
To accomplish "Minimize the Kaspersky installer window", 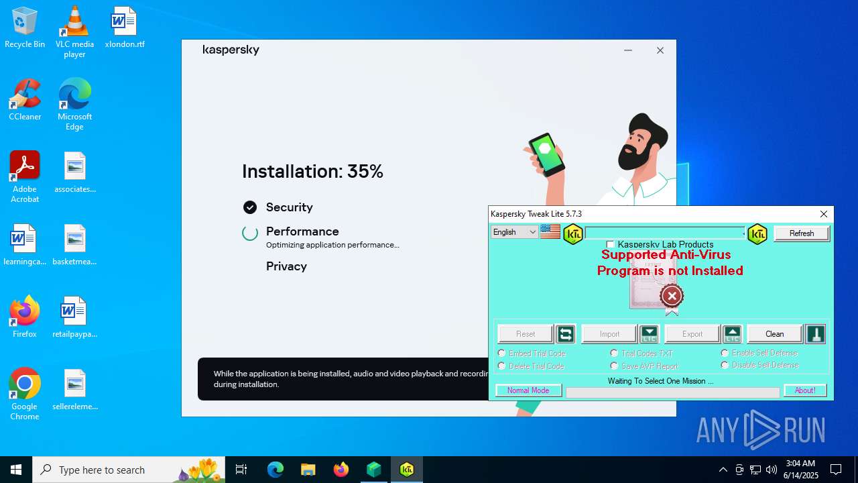I will tap(628, 50).
